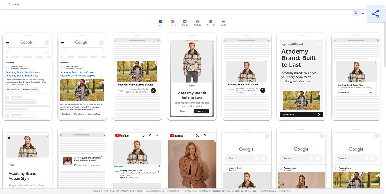
Task: Expand the Learn more bar chevron
Action: 319,114
